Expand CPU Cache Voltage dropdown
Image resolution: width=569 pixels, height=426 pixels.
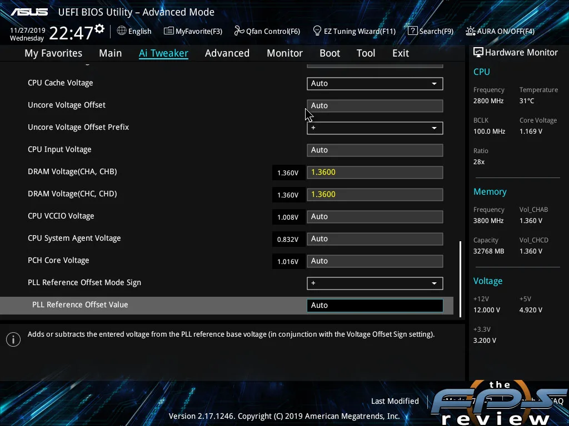375,83
